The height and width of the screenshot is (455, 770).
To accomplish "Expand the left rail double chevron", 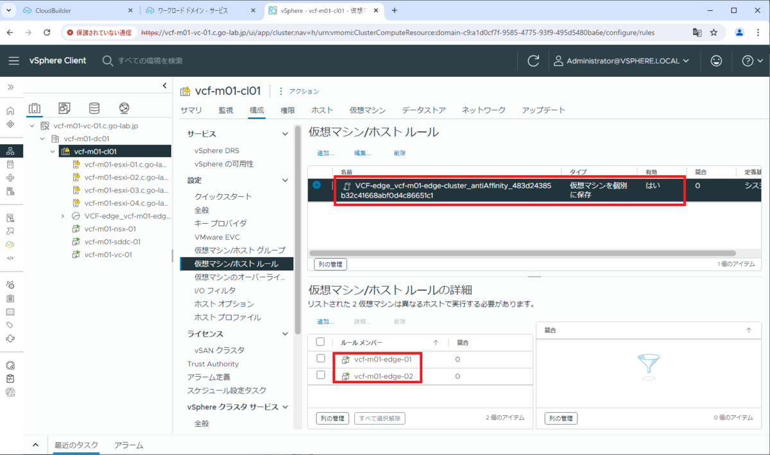I will tap(11, 87).
